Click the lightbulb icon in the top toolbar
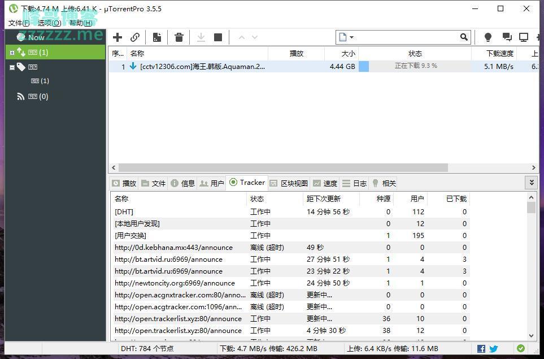The width and height of the screenshot is (544, 359). pyautogui.click(x=488, y=37)
